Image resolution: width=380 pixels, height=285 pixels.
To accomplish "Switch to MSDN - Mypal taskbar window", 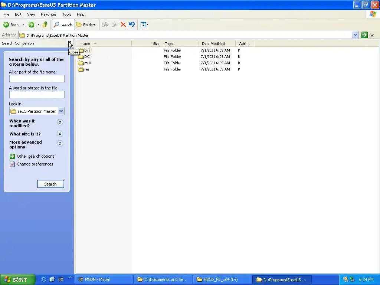I will click(x=104, y=279).
